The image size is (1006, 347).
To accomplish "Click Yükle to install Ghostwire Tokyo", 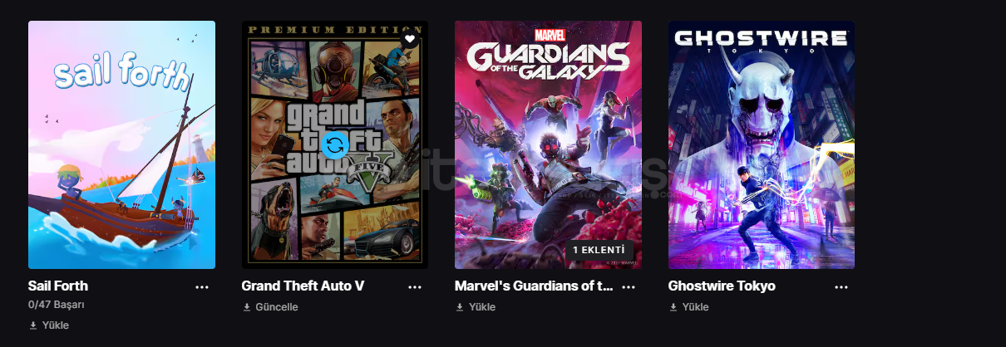I will click(x=696, y=307).
